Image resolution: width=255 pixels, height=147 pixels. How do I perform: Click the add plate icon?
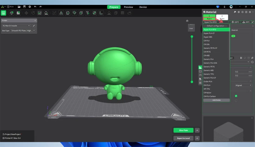18,13
